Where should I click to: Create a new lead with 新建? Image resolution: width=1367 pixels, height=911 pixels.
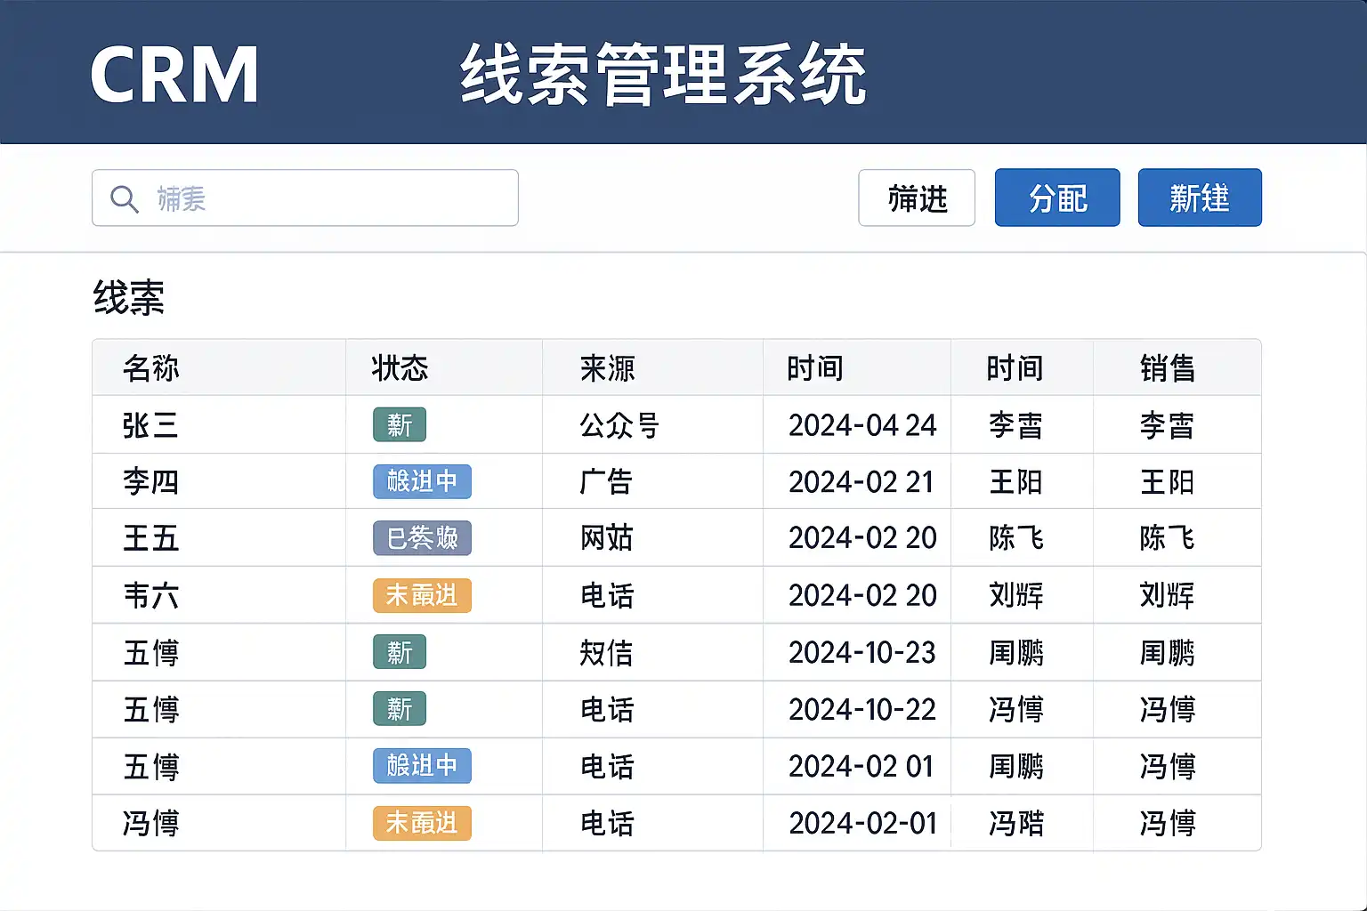tap(1199, 198)
